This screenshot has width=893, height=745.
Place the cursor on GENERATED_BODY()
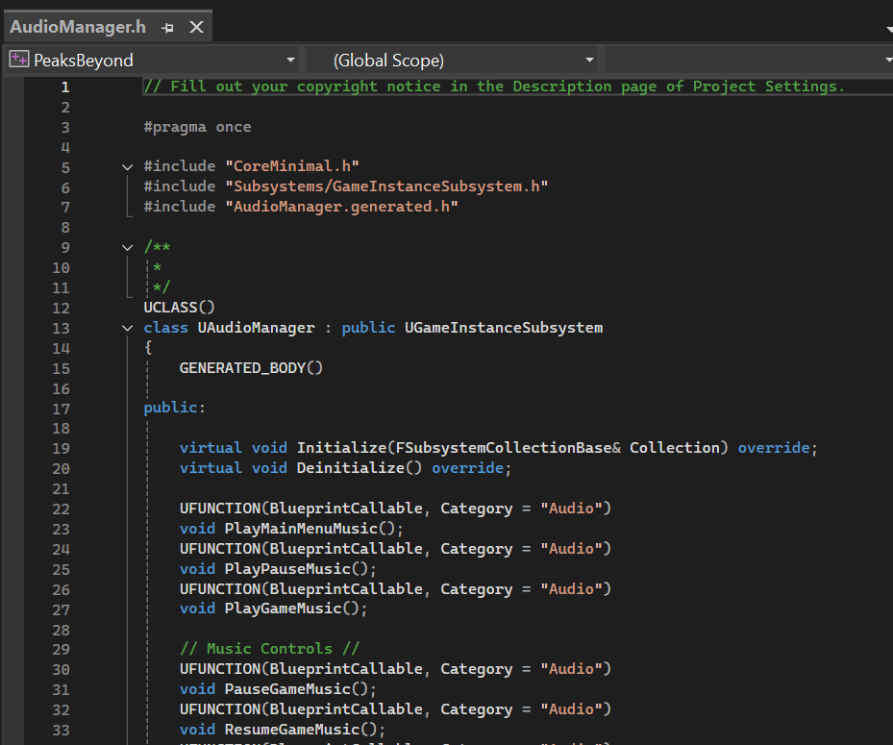251,368
